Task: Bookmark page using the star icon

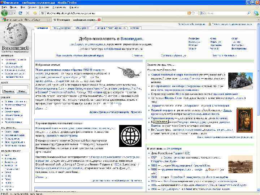Action: pyautogui.click(x=193, y=13)
